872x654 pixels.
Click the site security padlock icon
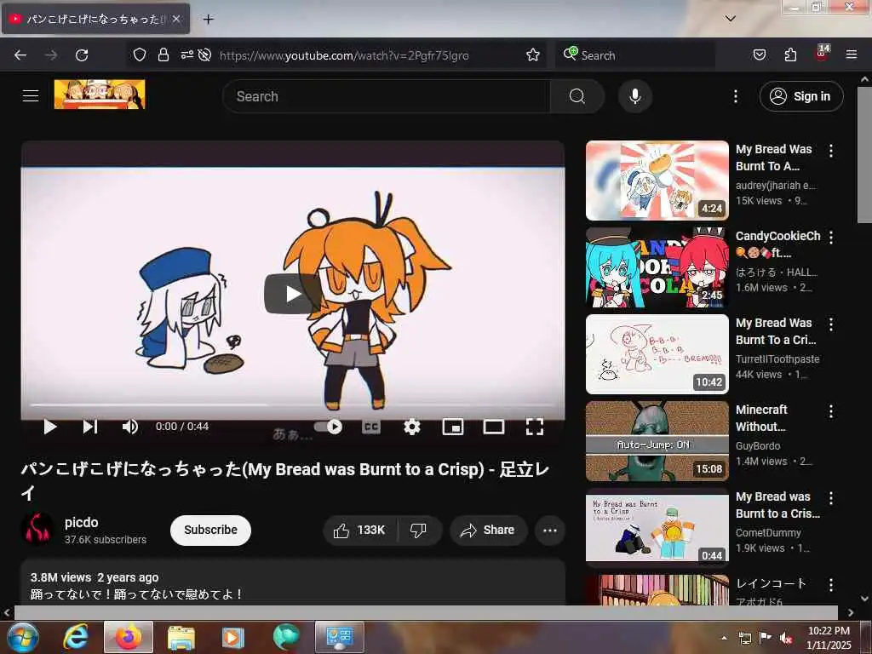(163, 54)
